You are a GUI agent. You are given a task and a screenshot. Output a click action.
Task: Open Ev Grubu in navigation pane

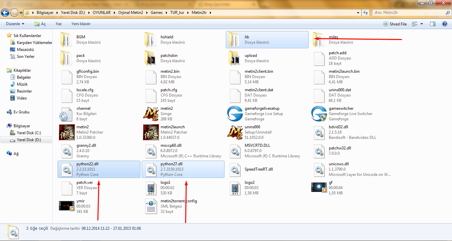[x=22, y=112]
